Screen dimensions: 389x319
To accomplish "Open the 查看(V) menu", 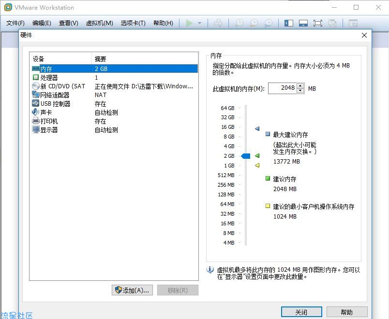I will (x=69, y=23).
